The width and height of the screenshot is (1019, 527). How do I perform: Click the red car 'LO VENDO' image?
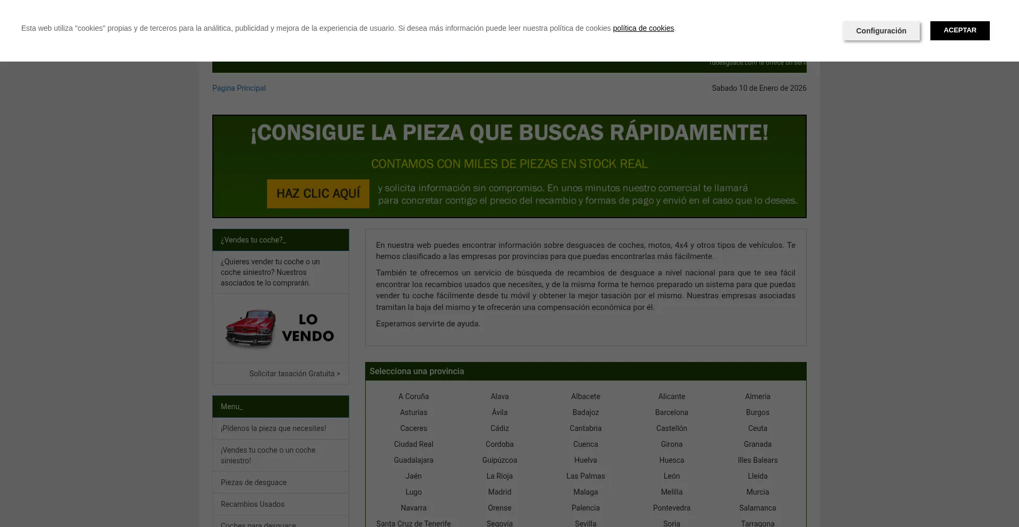click(x=280, y=327)
